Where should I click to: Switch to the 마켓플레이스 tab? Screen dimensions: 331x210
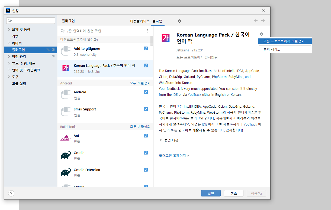pos(140,21)
